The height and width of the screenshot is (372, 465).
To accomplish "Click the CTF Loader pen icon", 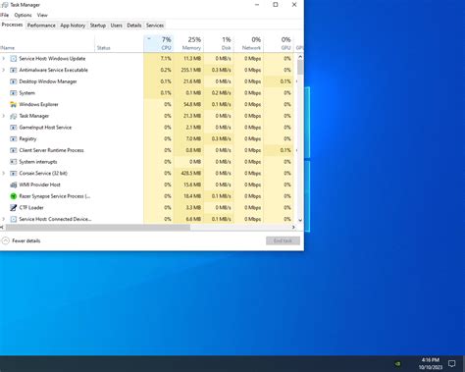I will coord(14,207).
